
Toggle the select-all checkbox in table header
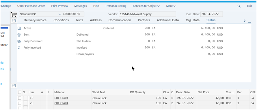20,92
